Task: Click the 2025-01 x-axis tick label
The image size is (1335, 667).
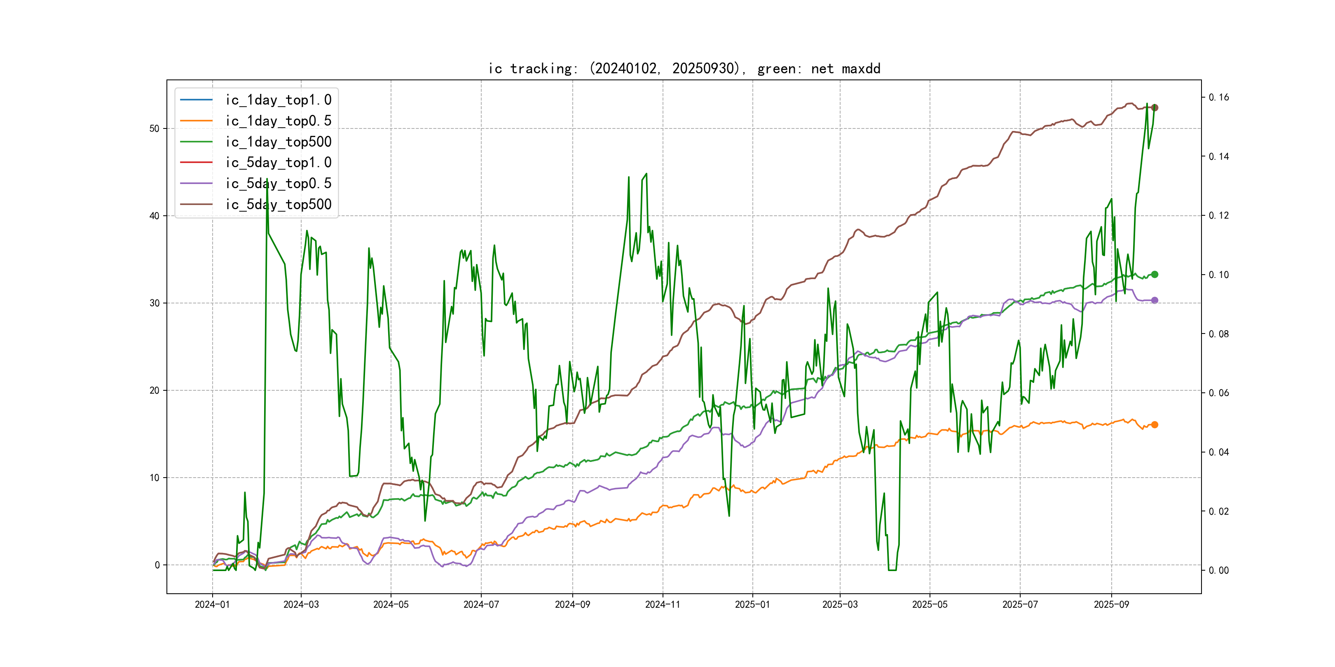Action: 752,604
